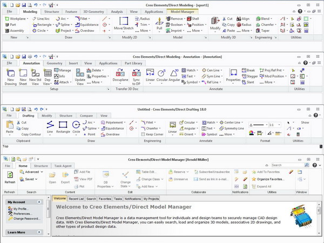Switch to the Structure tab in Modeling
The height and width of the screenshot is (243, 324).
[x=51, y=12]
